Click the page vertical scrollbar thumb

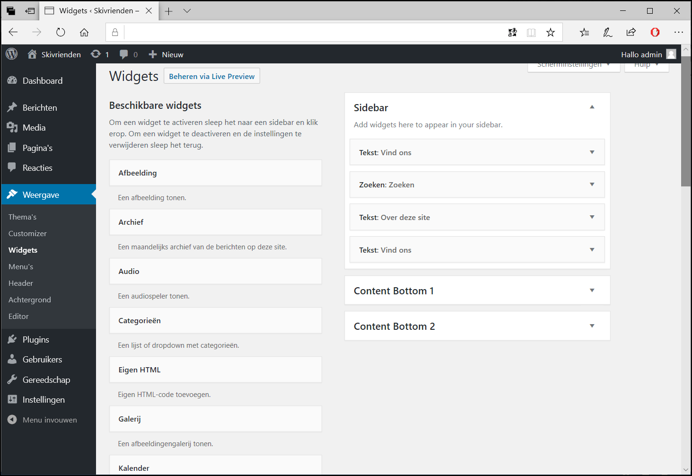point(686,121)
